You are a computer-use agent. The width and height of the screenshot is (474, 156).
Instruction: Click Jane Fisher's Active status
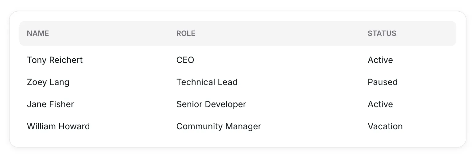[380, 104]
